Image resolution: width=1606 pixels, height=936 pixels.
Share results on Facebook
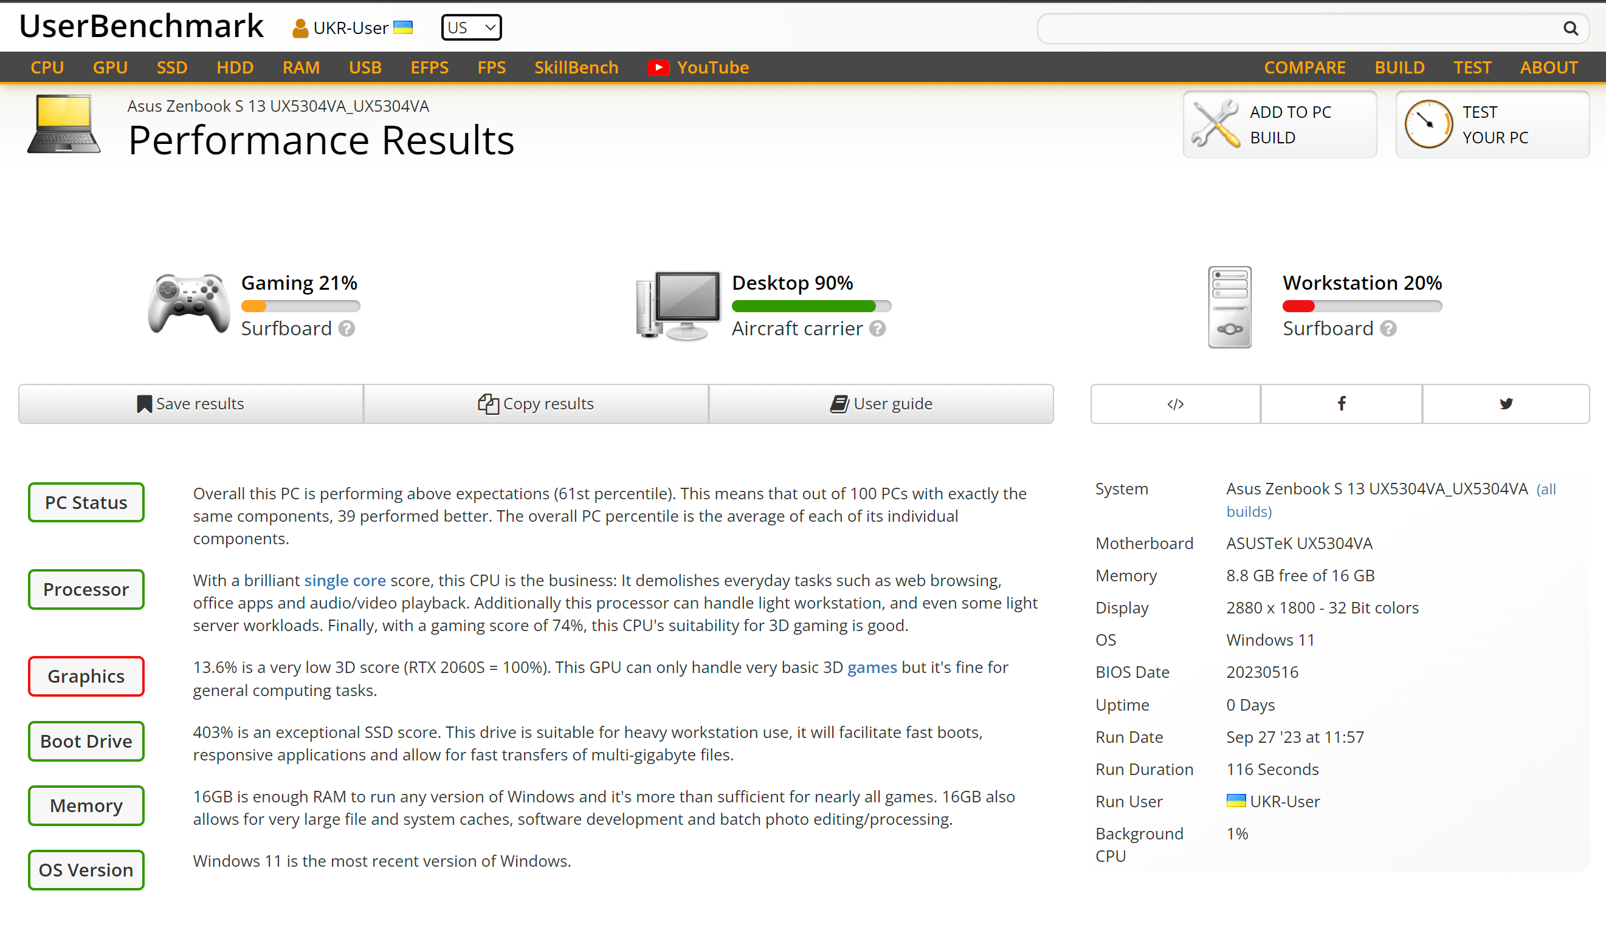[x=1342, y=404]
